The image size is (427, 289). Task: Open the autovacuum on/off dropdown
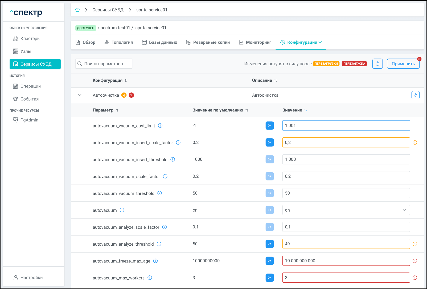coord(346,210)
